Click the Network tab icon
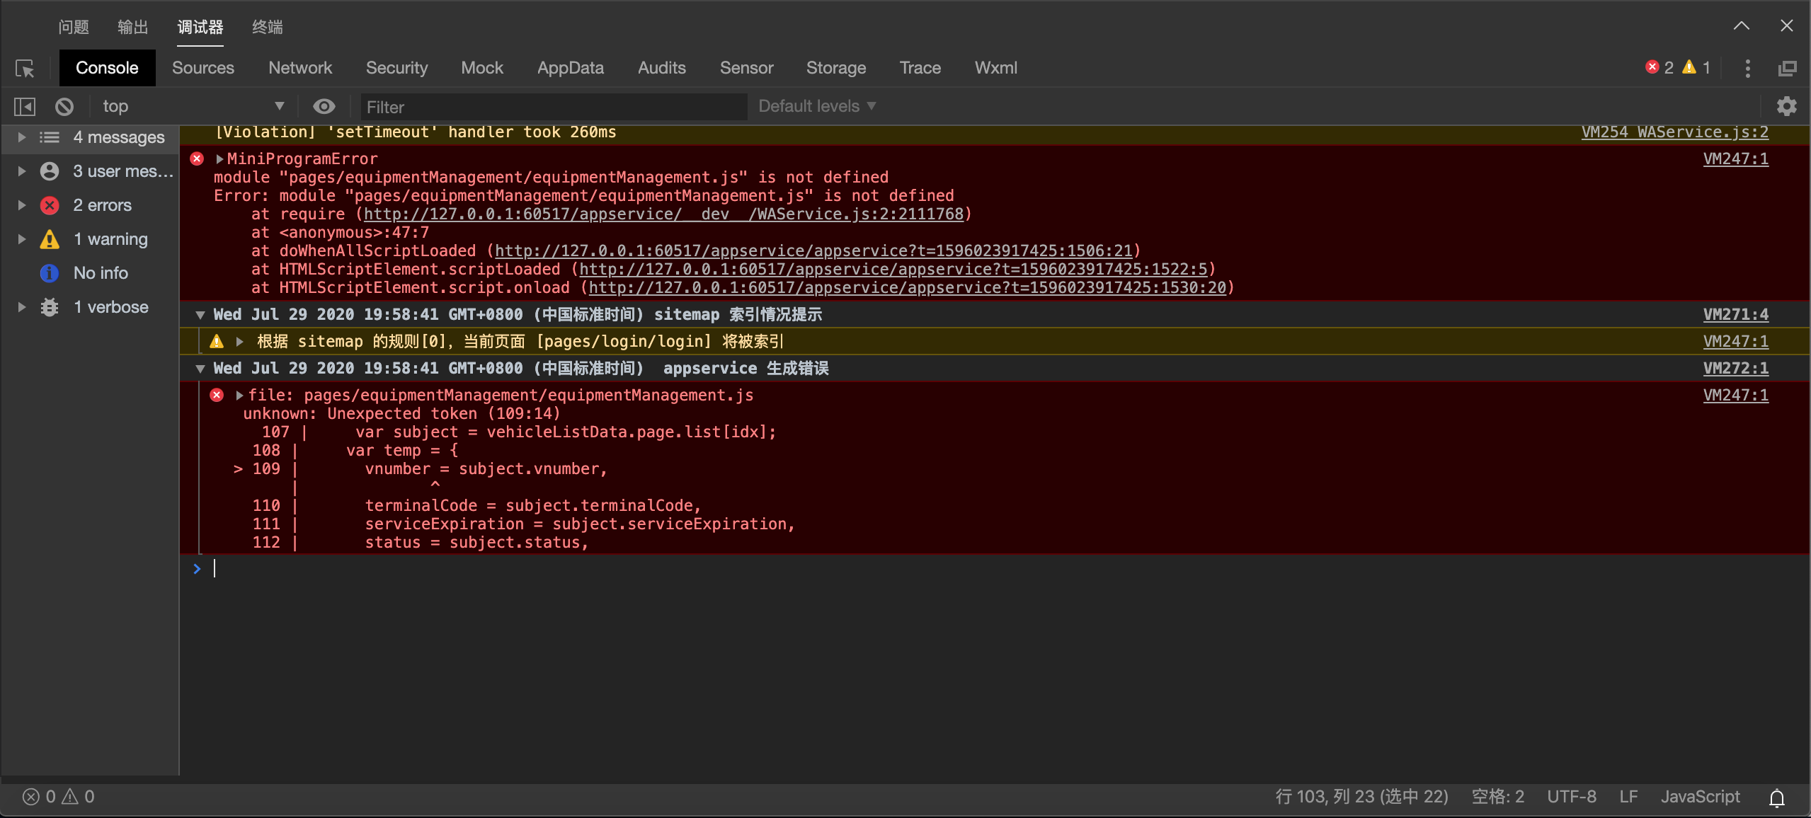Viewport: 1811px width, 818px height. point(302,67)
